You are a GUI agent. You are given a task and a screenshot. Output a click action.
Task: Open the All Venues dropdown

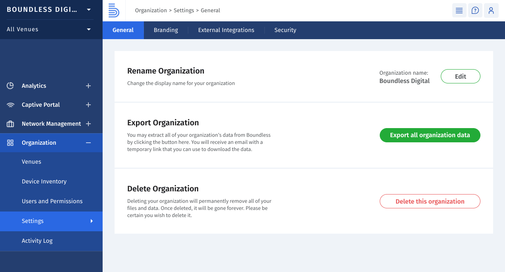click(88, 29)
